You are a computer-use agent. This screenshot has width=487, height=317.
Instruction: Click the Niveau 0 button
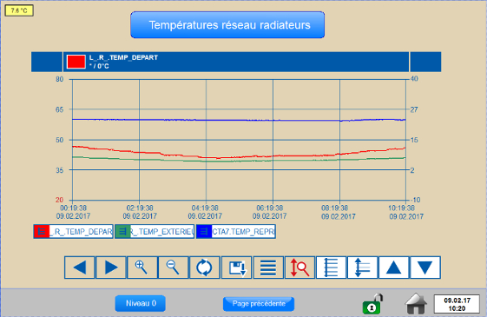click(x=141, y=303)
